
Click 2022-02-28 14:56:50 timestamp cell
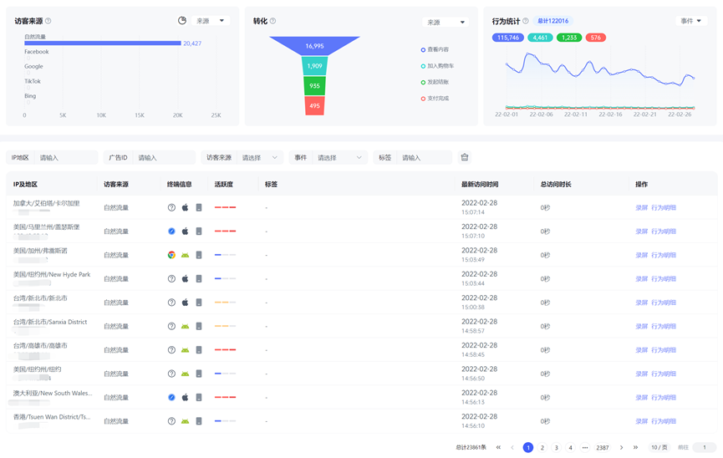[x=480, y=373]
